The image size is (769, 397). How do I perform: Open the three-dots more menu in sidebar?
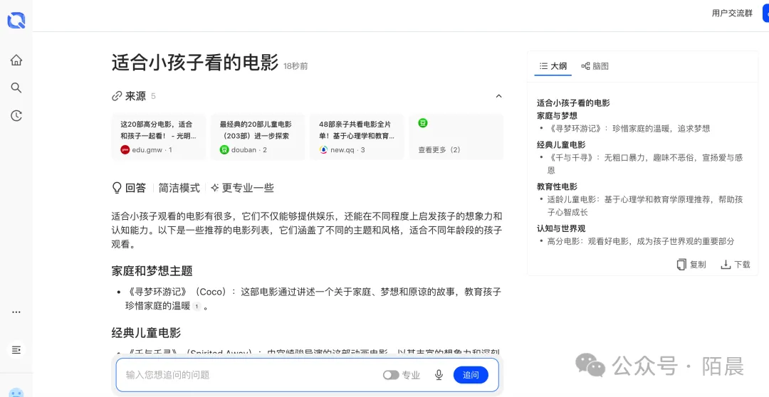click(16, 312)
